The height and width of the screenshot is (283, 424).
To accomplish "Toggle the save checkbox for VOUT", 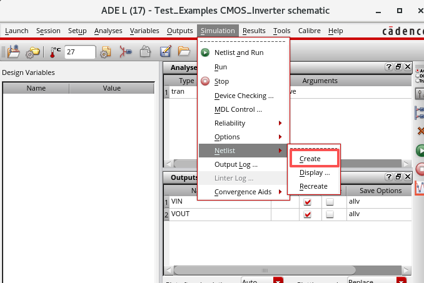I will pyautogui.click(x=330, y=214).
